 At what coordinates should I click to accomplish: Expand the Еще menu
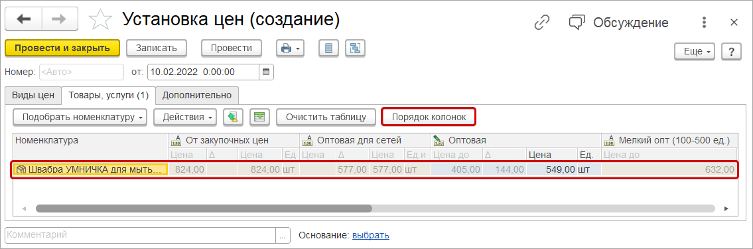[695, 51]
